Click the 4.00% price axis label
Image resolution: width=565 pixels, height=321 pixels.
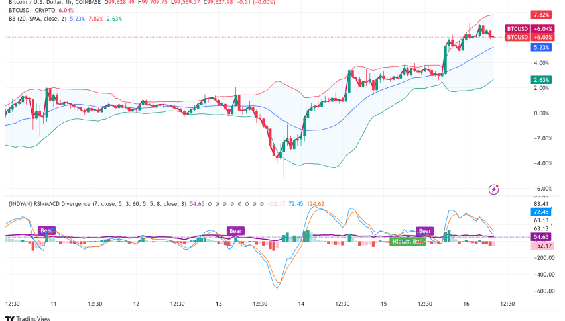pyautogui.click(x=542, y=63)
